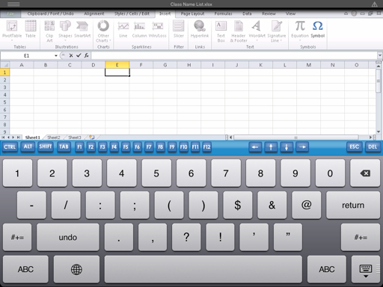
Task: Insert a Hyperlink
Action: (200, 29)
